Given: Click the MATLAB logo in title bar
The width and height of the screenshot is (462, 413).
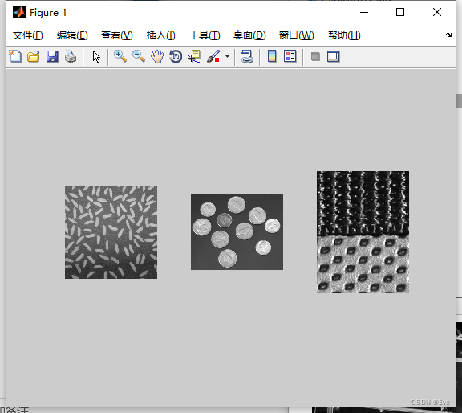Looking at the screenshot, I should click(19, 12).
